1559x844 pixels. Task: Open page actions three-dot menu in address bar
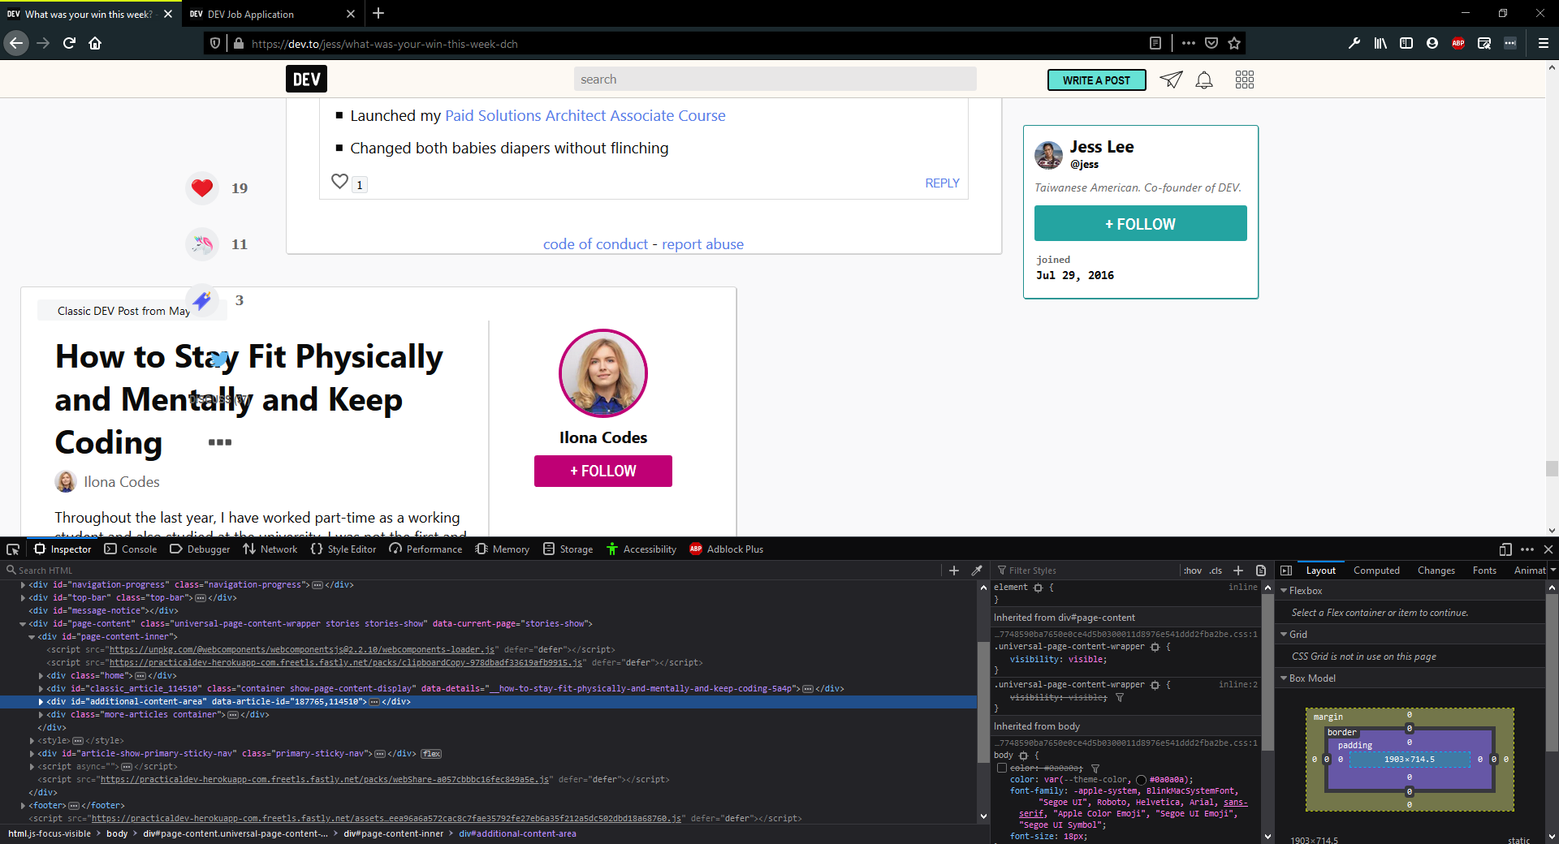pos(1189,43)
